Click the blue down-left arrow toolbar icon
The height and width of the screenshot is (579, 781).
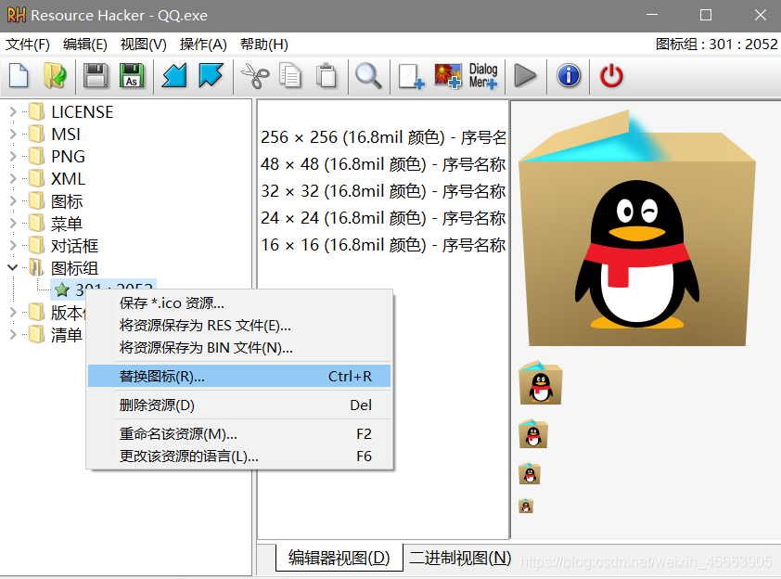pyautogui.click(x=173, y=76)
